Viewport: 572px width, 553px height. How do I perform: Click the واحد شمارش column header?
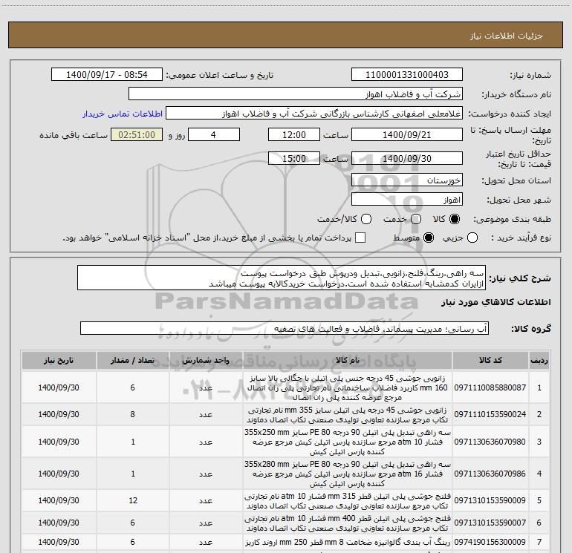(x=206, y=361)
